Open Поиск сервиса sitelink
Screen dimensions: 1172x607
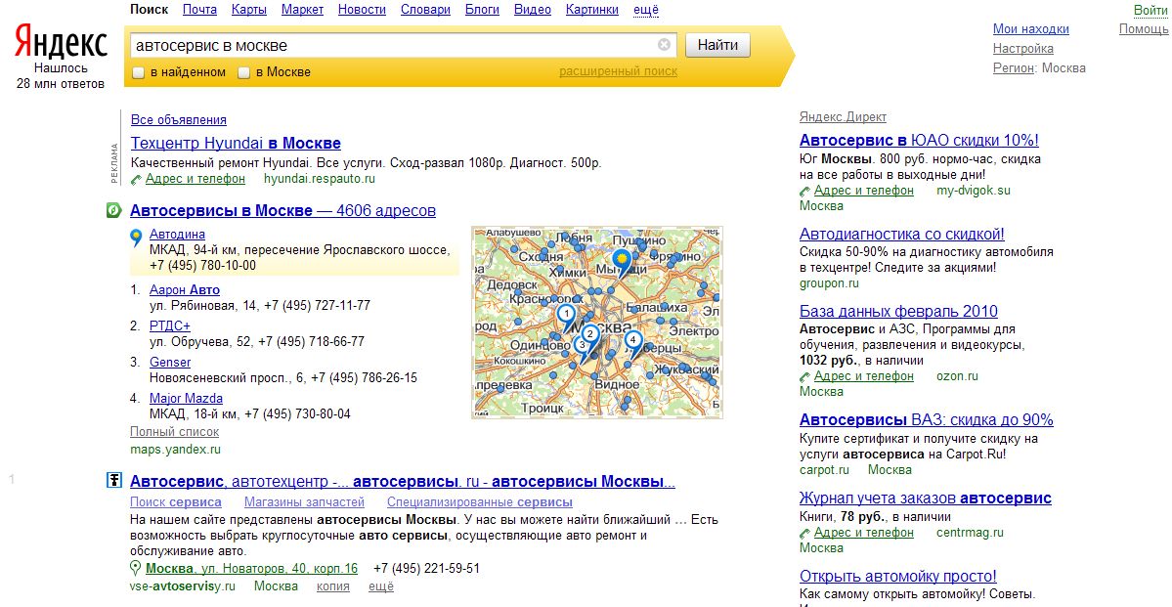(x=176, y=501)
